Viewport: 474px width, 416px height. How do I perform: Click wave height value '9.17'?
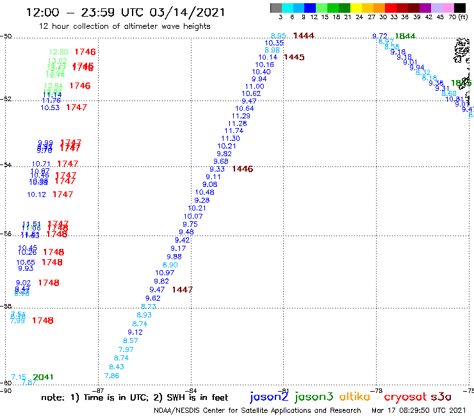[178, 248]
